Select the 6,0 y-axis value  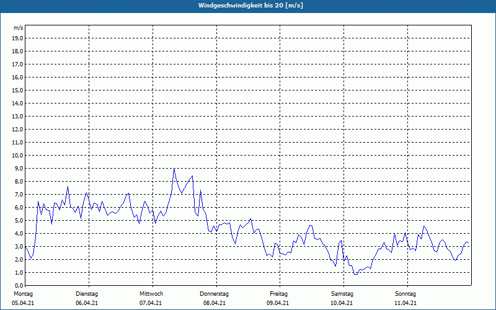19,208
